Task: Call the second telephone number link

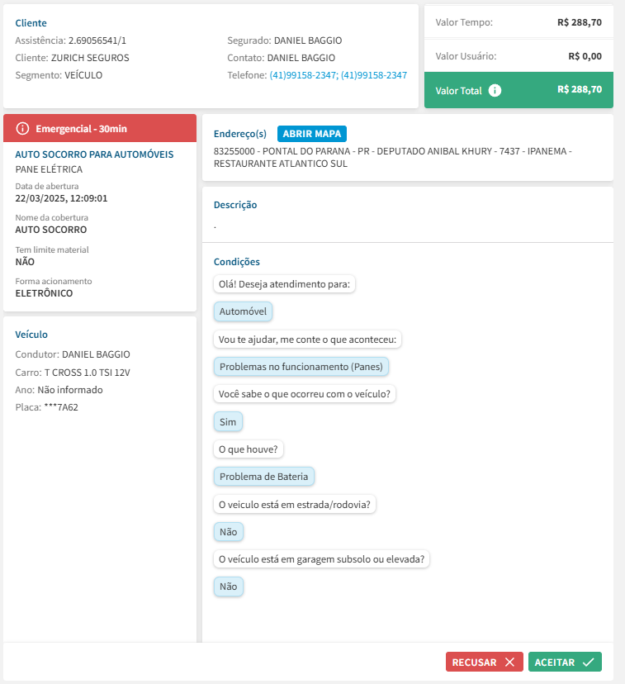Action: (x=374, y=75)
